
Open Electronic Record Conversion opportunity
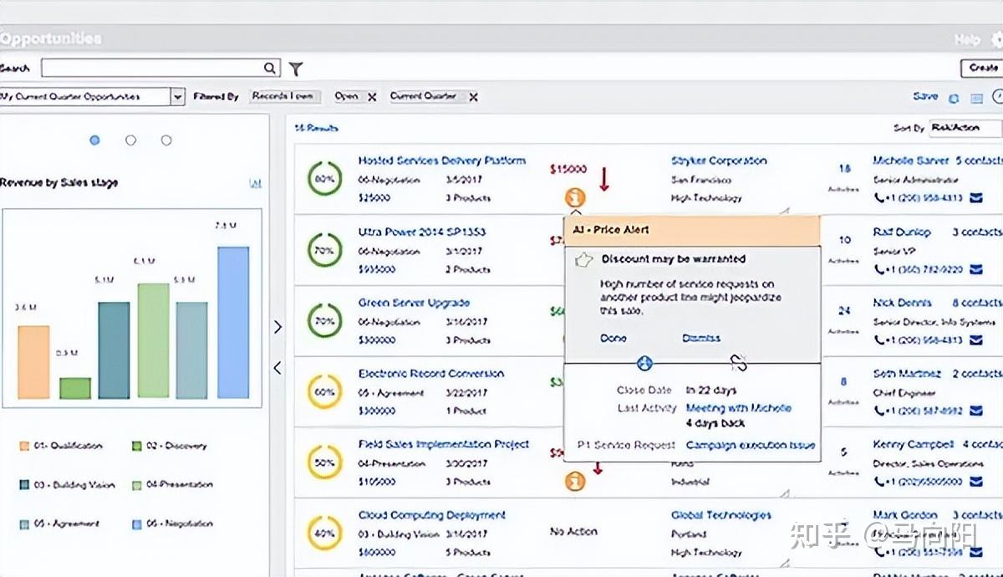431,374
